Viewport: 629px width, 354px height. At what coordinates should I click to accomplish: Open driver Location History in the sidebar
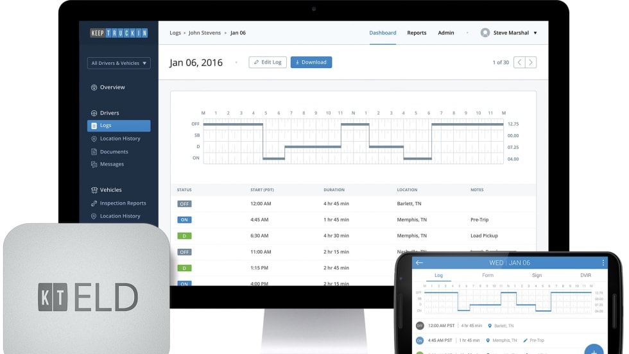[119, 139]
